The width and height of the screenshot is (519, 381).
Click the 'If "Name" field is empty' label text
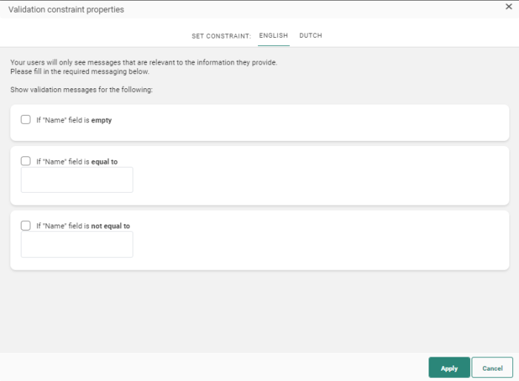click(x=73, y=120)
